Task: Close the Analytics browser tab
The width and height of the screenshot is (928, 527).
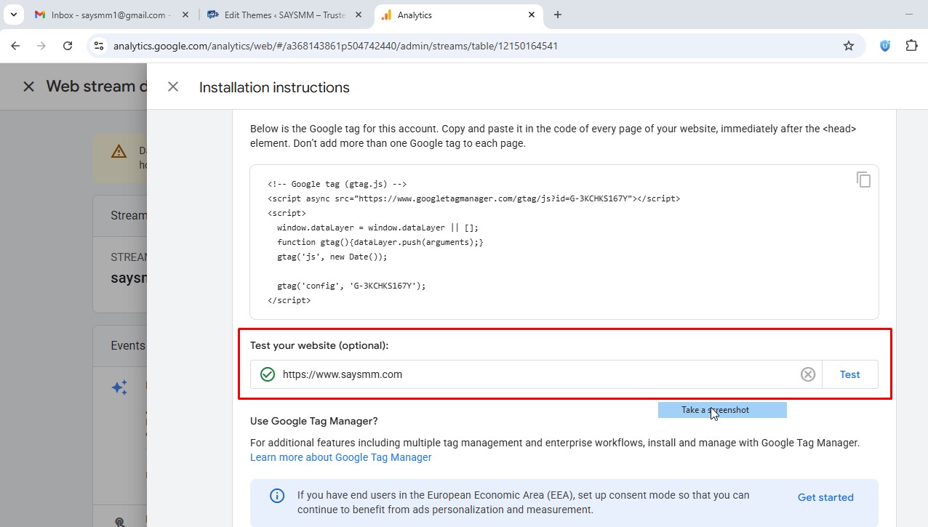Action: [532, 15]
